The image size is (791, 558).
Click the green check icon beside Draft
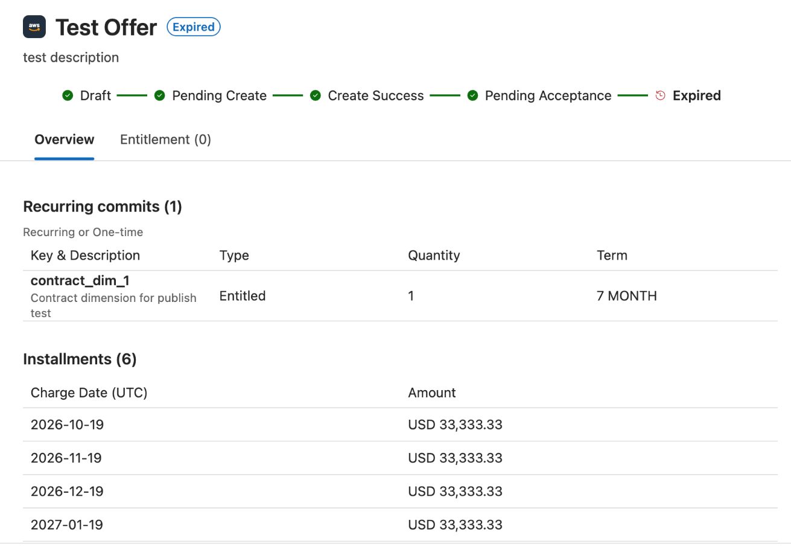tap(68, 95)
